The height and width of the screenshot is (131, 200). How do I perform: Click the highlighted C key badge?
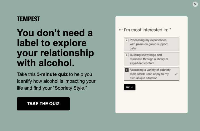point(127,70)
